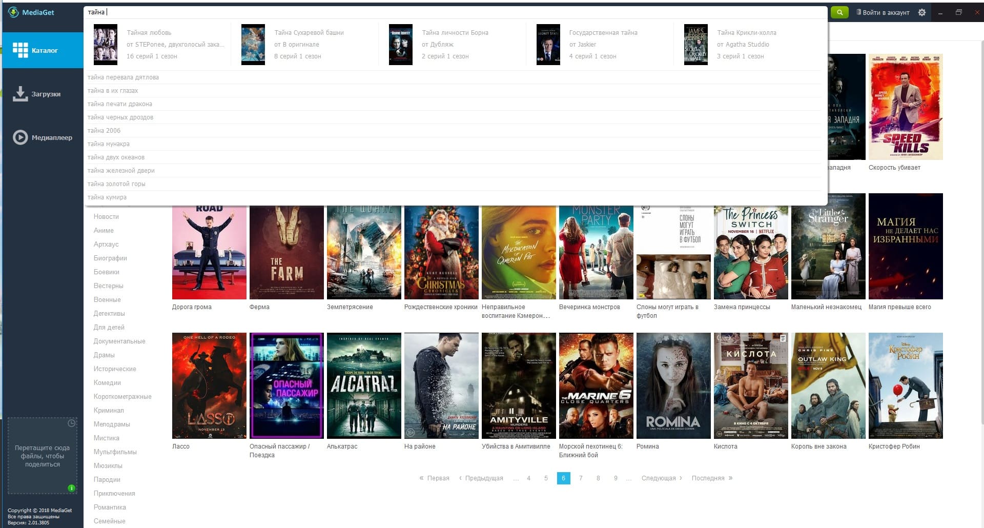Select suggestion тайна печати дракона

click(x=455, y=104)
